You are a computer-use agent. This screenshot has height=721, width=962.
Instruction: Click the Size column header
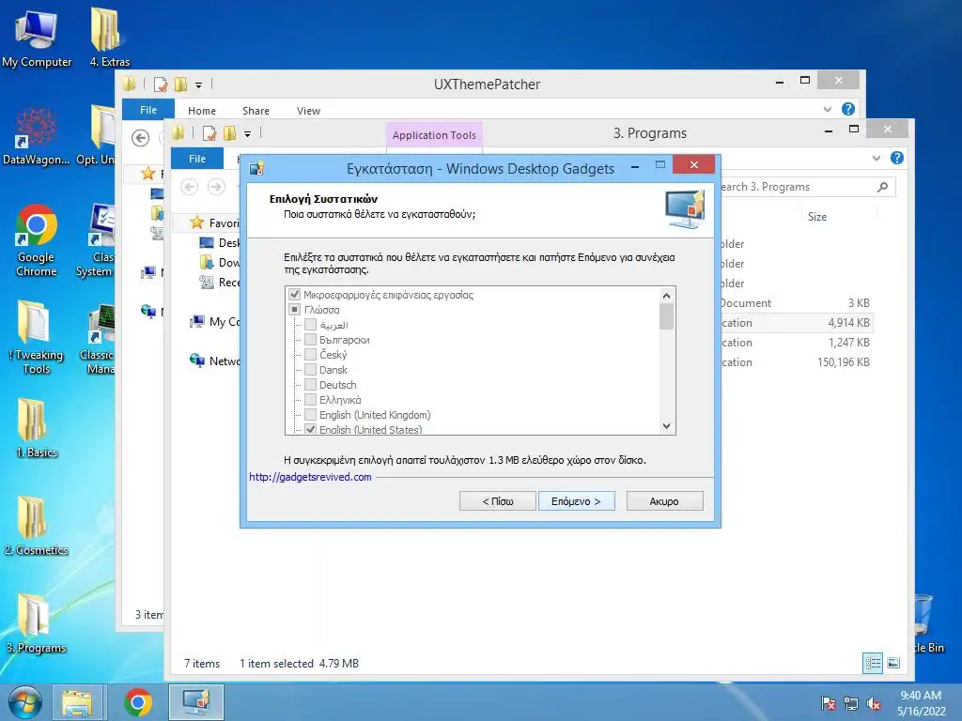point(816,217)
